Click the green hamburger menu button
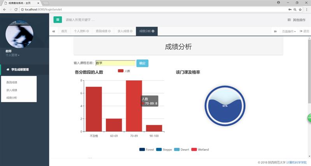Screen dimensions: 311x166 [x=58, y=20]
